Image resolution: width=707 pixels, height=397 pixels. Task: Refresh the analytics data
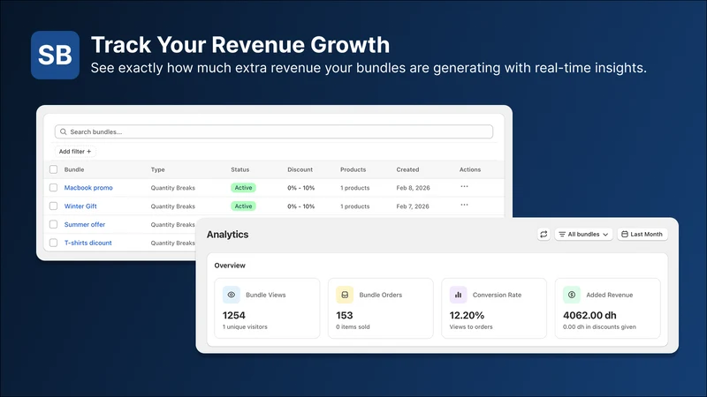point(544,234)
